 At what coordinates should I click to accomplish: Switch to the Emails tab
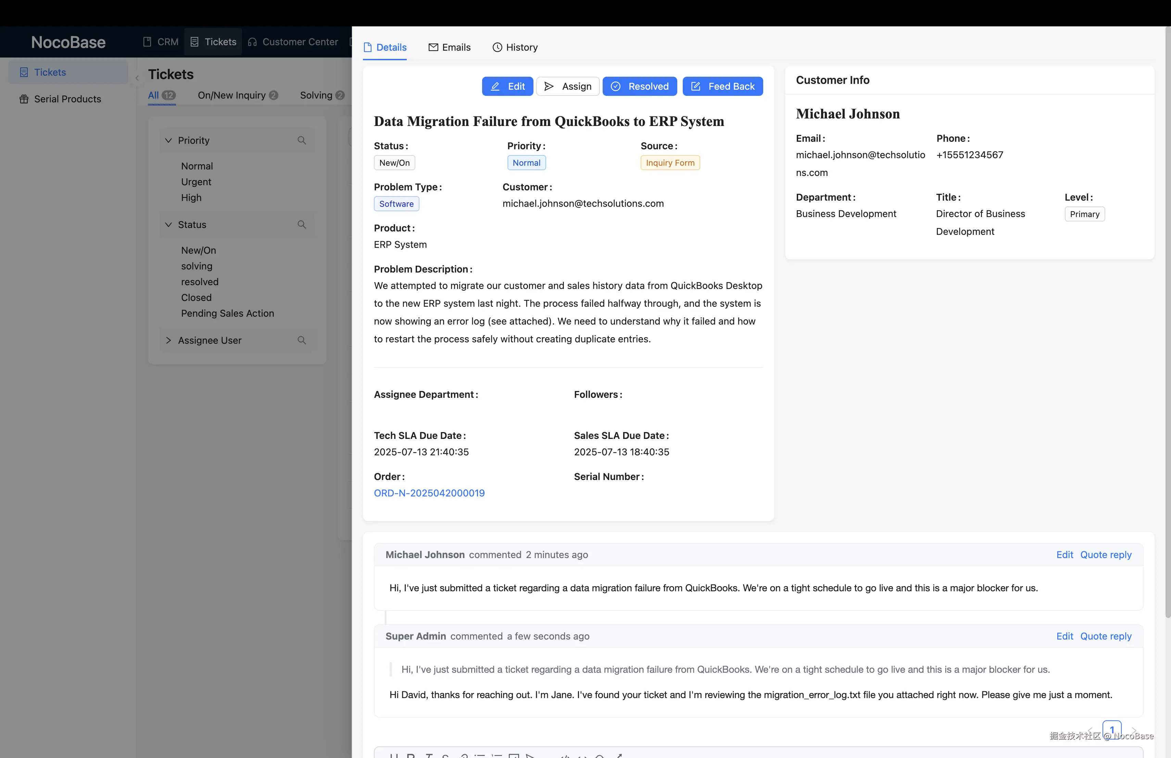pyautogui.click(x=449, y=47)
